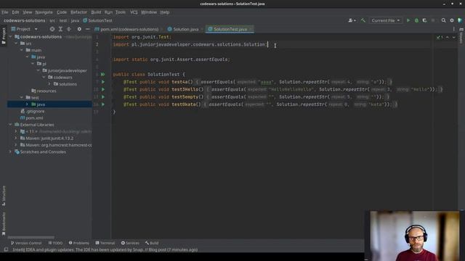Viewport: 465px width, 261px height.
Task: Open the Build tool window
Action: tap(152, 243)
